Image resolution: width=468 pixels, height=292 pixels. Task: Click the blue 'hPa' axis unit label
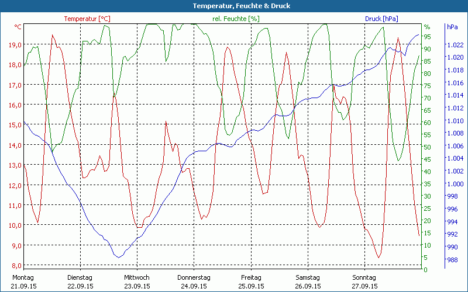(452, 27)
